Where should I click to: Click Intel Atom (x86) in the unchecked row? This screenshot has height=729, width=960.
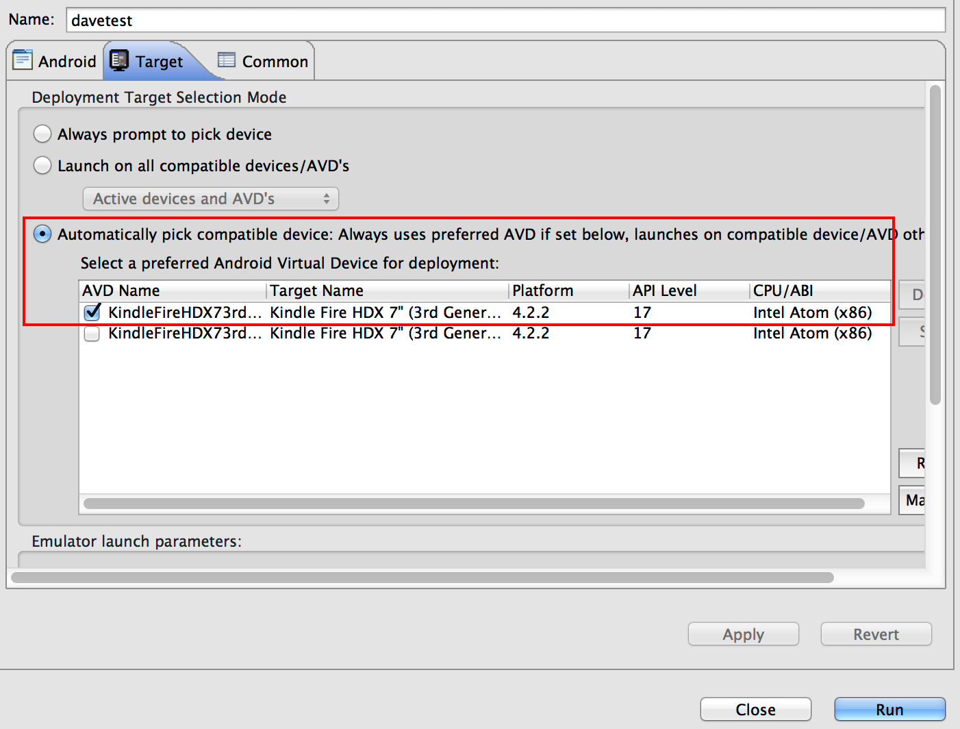click(x=813, y=333)
